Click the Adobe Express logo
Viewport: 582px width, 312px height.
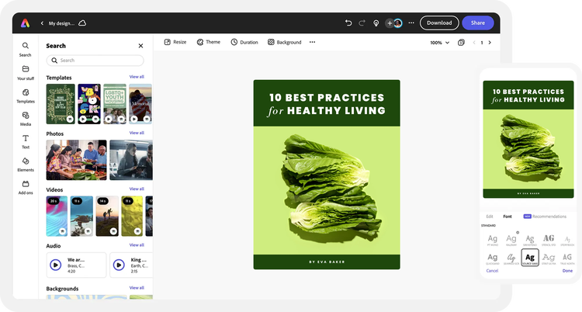(25, 23)
